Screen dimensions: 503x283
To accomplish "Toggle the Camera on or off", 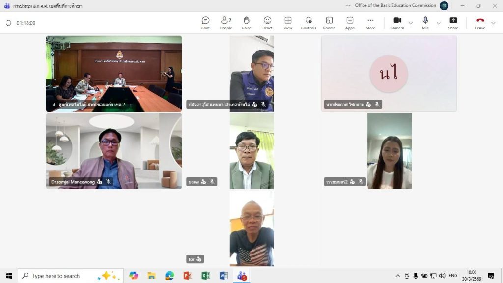I will [x=397, y=23].
